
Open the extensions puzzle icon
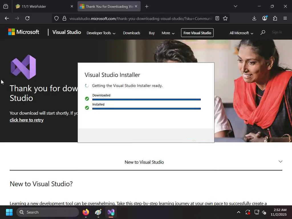point(275,18)
